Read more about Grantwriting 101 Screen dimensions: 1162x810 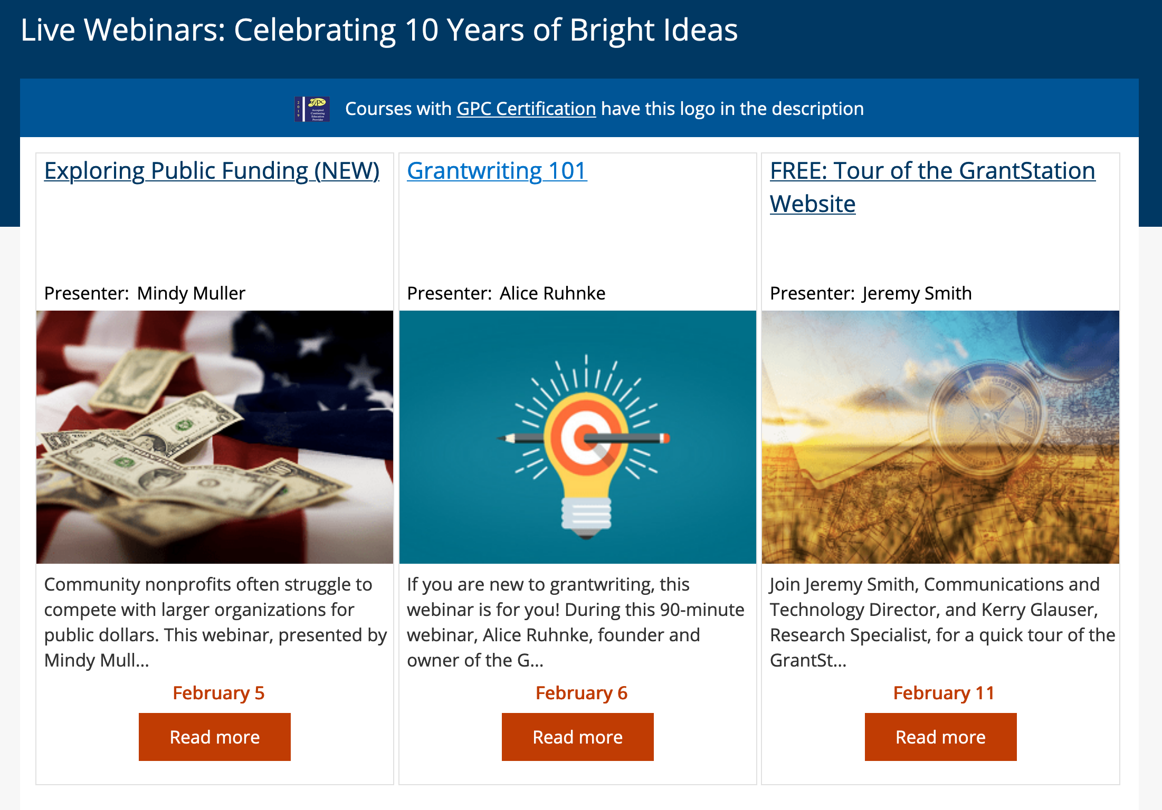click(x=577, y=737)
